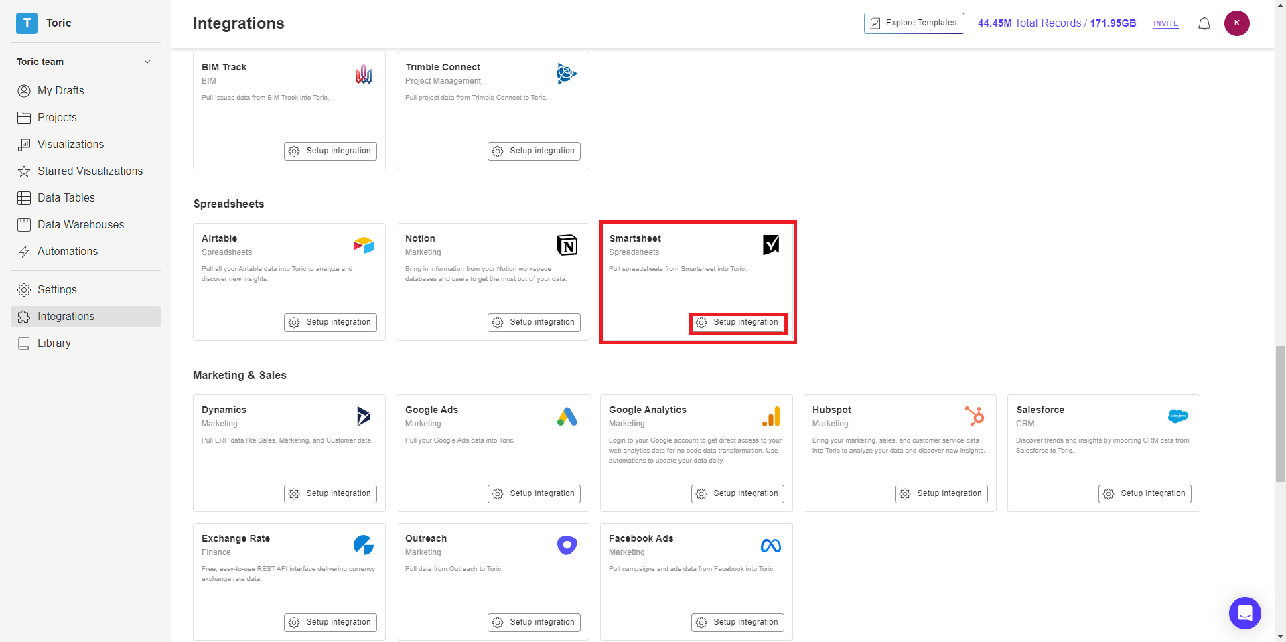
Task: Click the Starred Visualizations star icon
Action: [x=24, y=171]
